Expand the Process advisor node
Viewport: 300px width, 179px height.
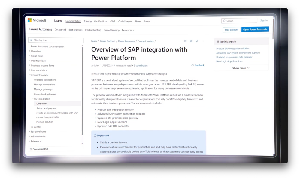click(29, 70)
